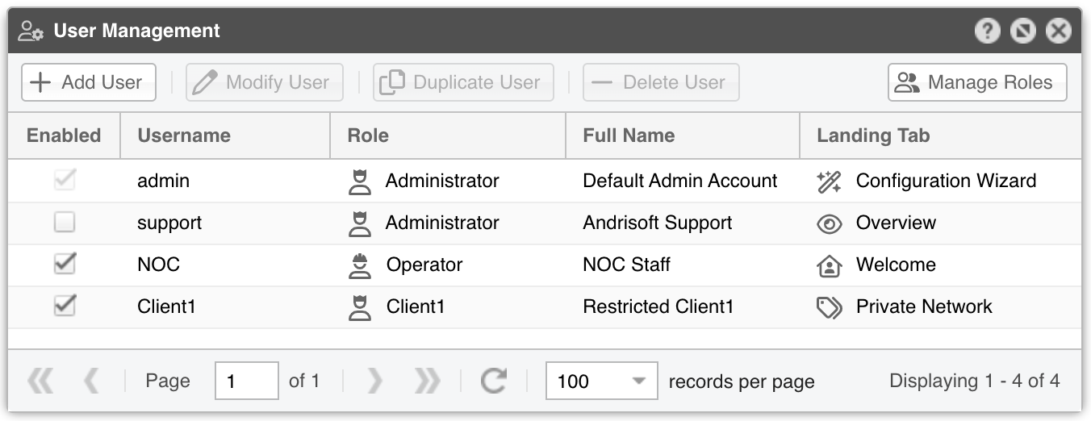Viewport: 1091px width, 421px height.
Task: Click the Private Network tag icon
Action: pyautogui.click(x=829, y=307)
